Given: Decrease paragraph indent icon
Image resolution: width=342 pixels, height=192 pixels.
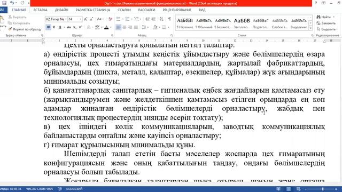Looking at the screenshot, I should coord(147,19).
